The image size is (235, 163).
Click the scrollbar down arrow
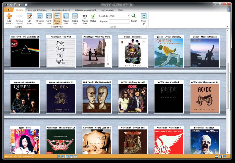(x=228, y=153)
